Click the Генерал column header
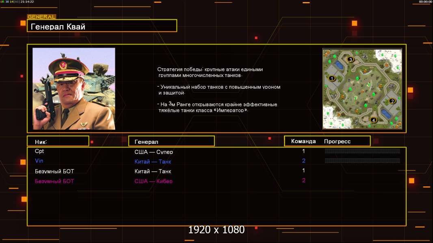 171,141
